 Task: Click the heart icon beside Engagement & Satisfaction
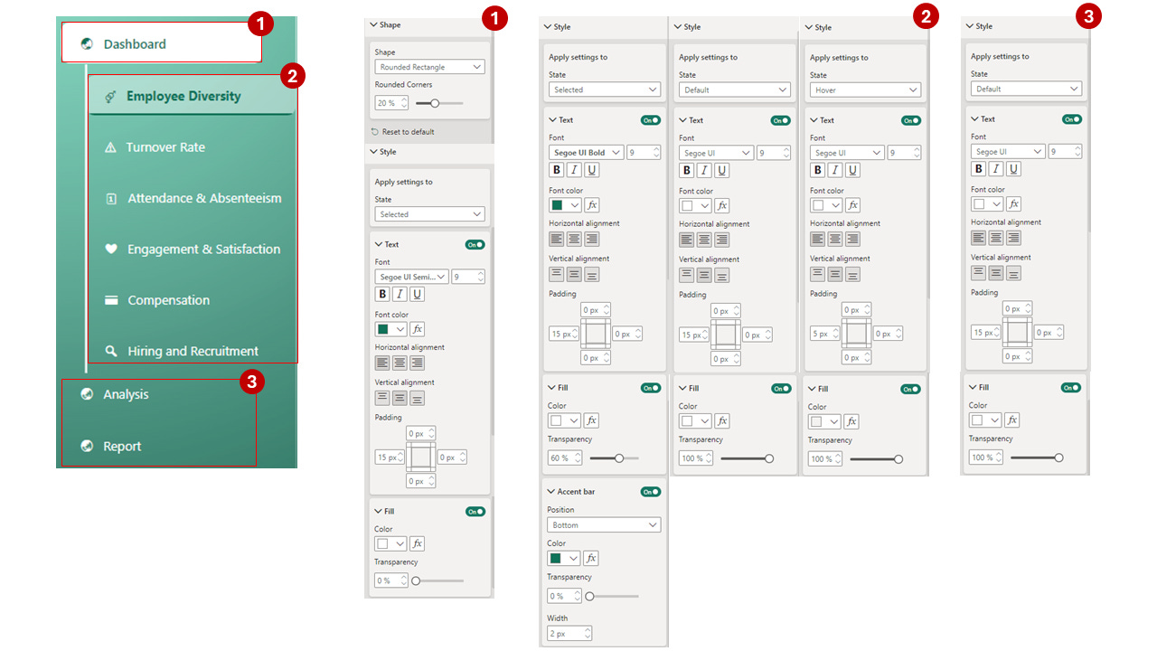pyautogui.click(x=111, y=250)
